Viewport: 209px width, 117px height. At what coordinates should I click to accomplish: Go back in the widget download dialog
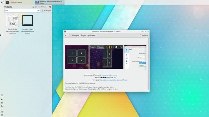pyautogui.click(x=66, y=35)
